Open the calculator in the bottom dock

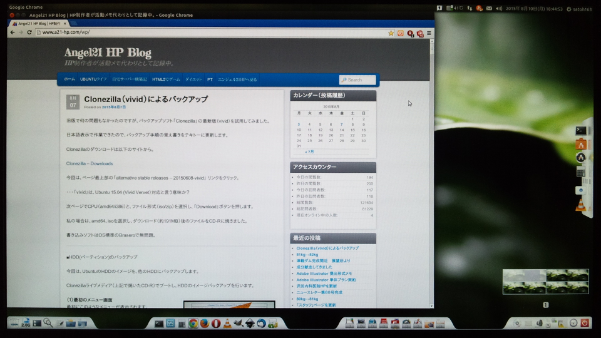click(182, 324)
